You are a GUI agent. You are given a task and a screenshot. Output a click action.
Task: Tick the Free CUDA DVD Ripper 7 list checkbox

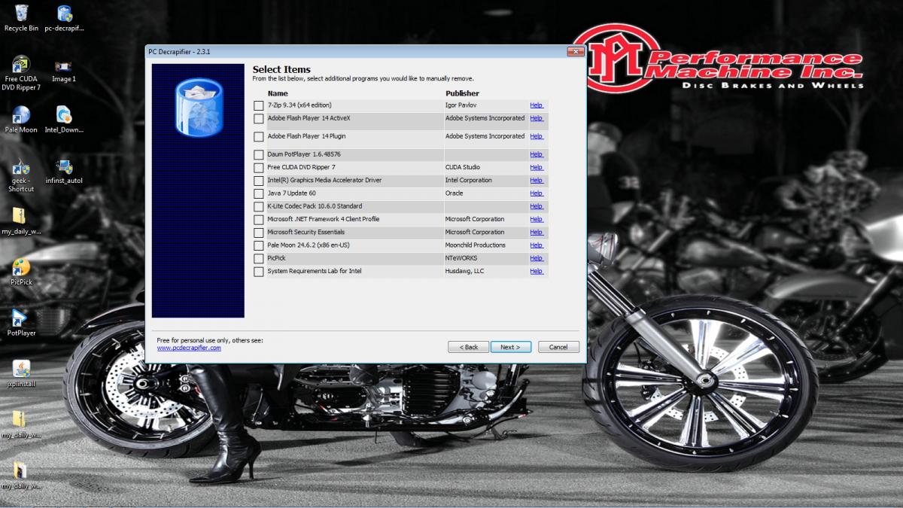tap(259, 168)
